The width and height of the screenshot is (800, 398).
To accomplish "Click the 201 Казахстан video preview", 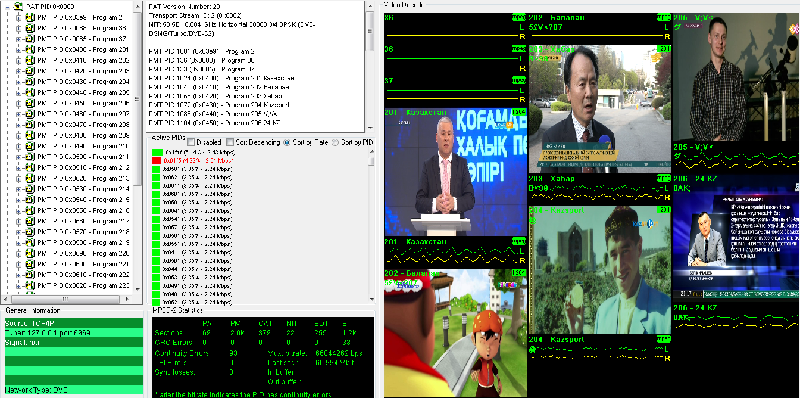I will point(455,172).
